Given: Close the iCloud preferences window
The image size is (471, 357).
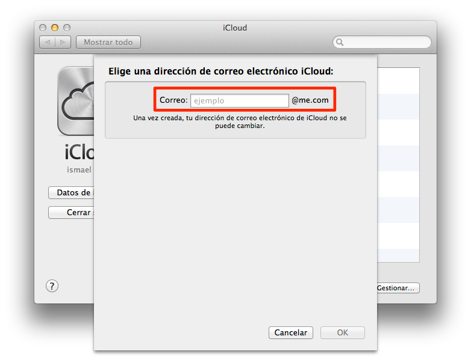Looking at the screenshot, I should click(x=43, y=28).
